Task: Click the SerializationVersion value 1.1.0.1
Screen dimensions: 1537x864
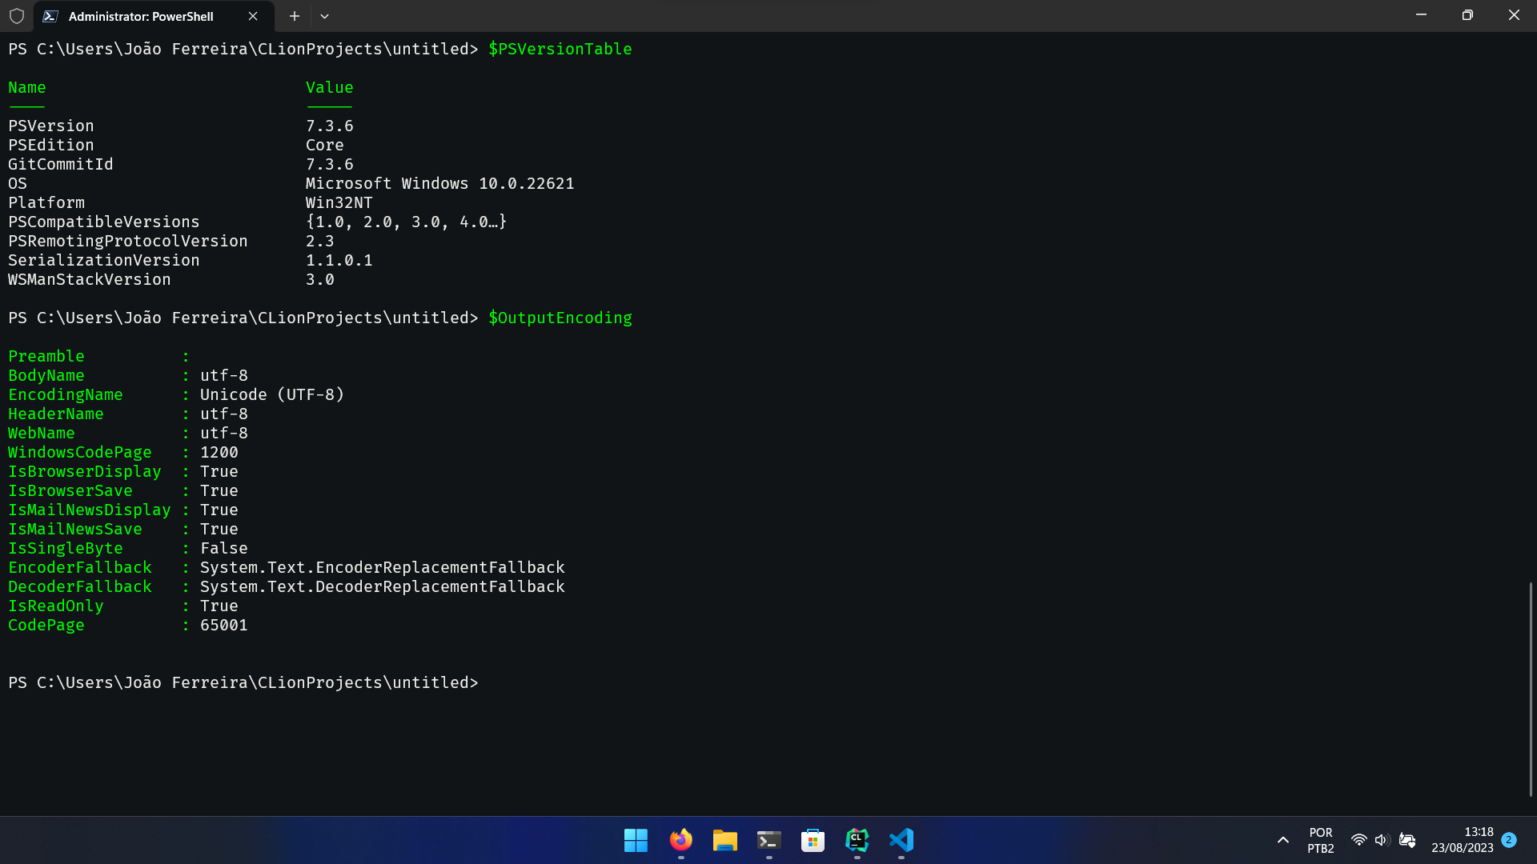Action: tap(339, 260)
